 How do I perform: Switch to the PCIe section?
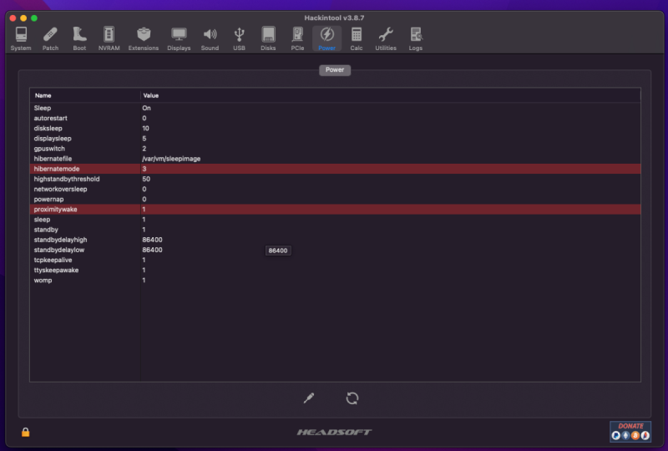[x=297, y=38]
